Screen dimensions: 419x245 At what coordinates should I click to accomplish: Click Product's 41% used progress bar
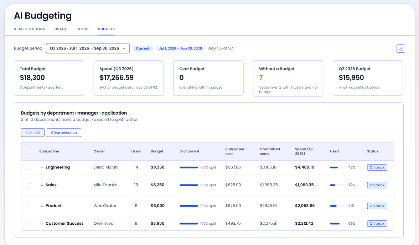click(338, 206)
